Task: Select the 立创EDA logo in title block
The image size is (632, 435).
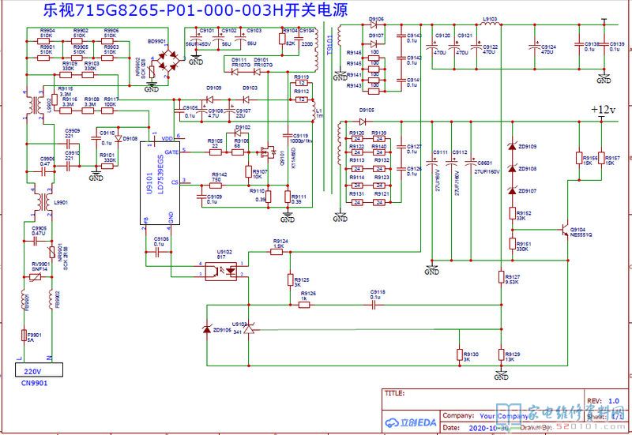Action: (411, 422)
